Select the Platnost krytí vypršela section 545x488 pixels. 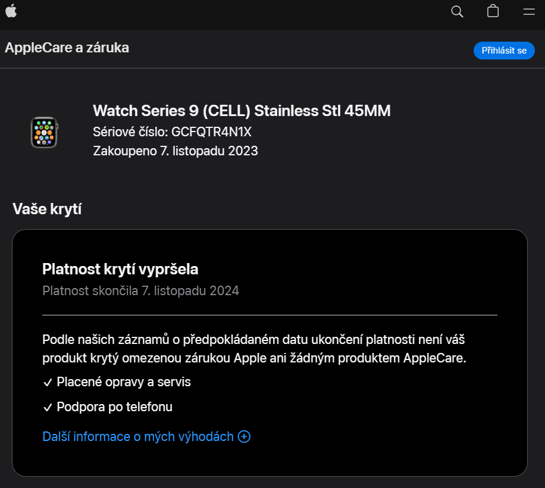[121, 268]
